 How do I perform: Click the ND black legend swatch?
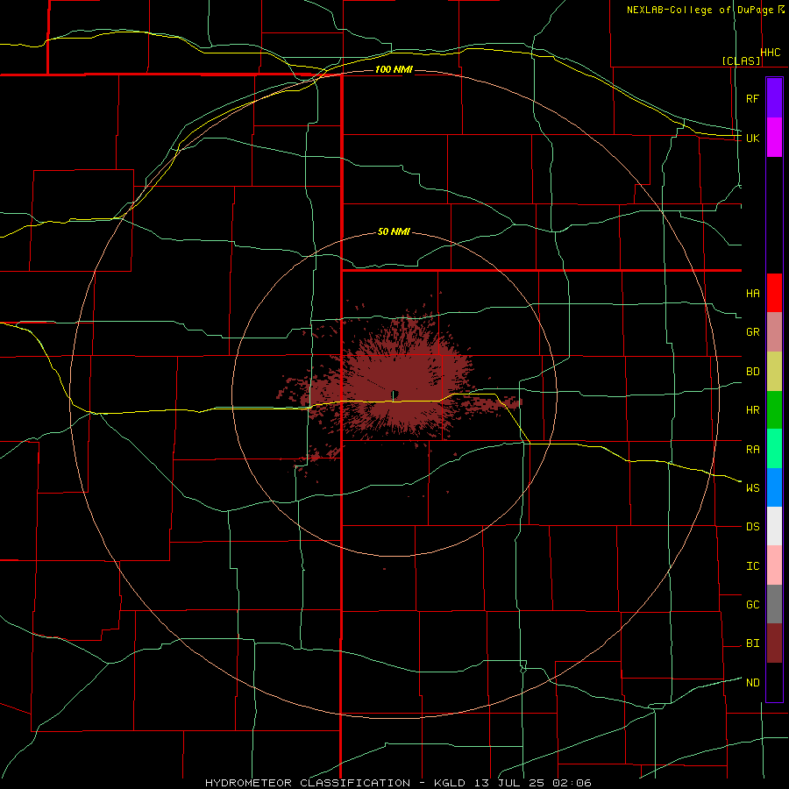[x=774, y=682]
